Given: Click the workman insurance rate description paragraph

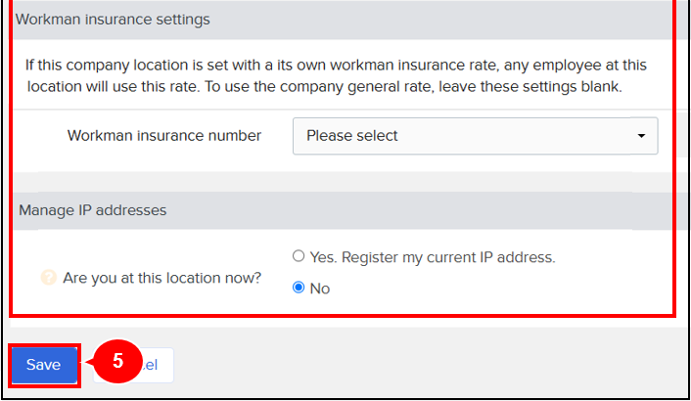Looking at the screenshot, I should pyautogui.click(x=336, y=75).
